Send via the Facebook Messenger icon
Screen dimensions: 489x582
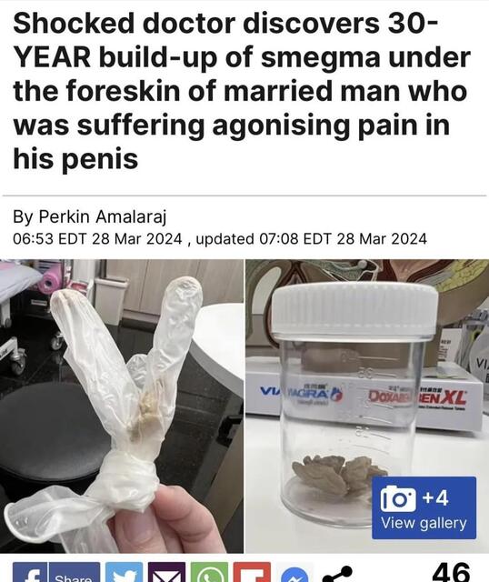294,575
